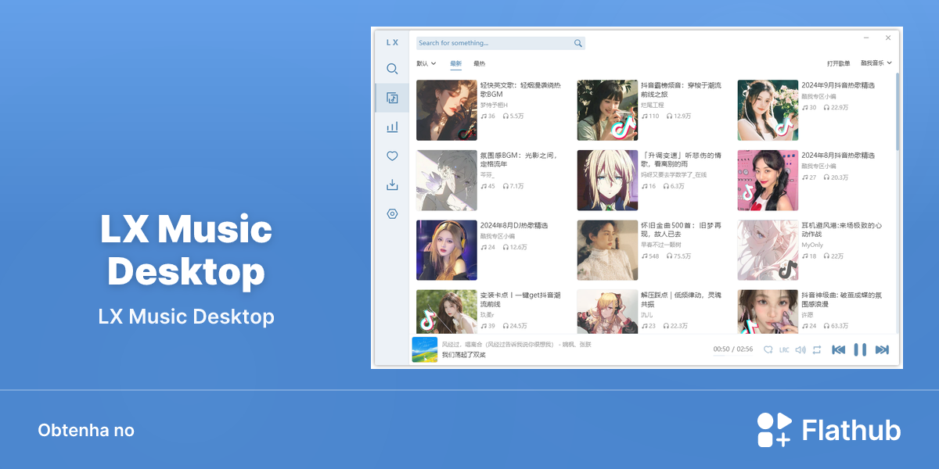
Task: Click the title 怀旧金曲500首
Action: (681, 229)
